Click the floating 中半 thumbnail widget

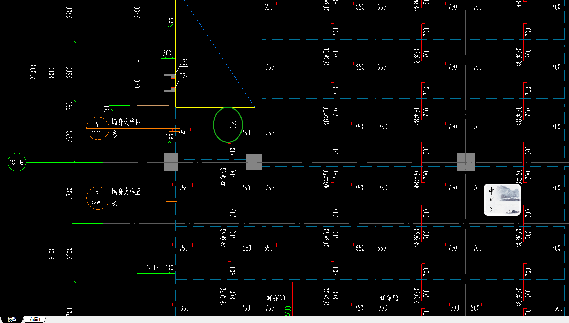click(x=502, y=200)
